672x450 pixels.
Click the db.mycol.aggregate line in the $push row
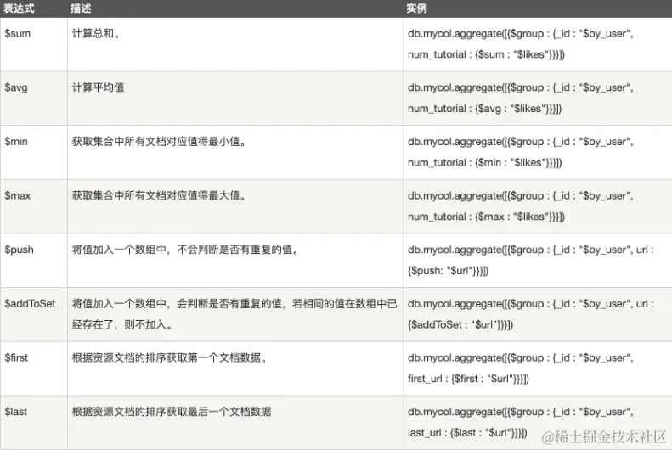[531, 250]
